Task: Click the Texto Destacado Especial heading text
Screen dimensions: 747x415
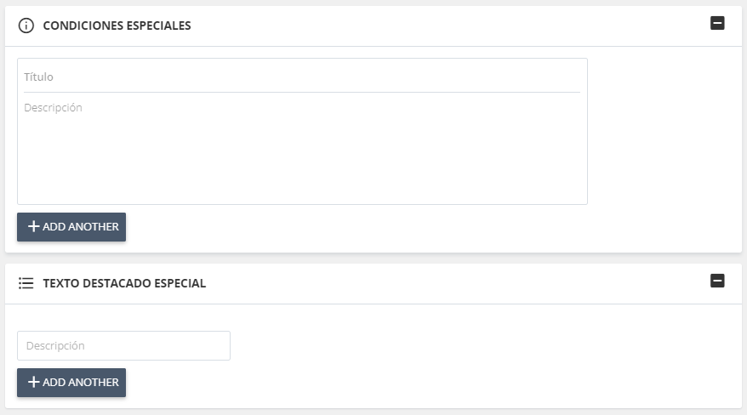Action: click(124, 284)
